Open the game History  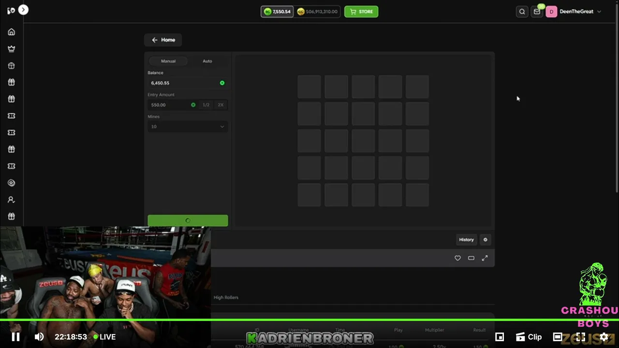point(466,240)
